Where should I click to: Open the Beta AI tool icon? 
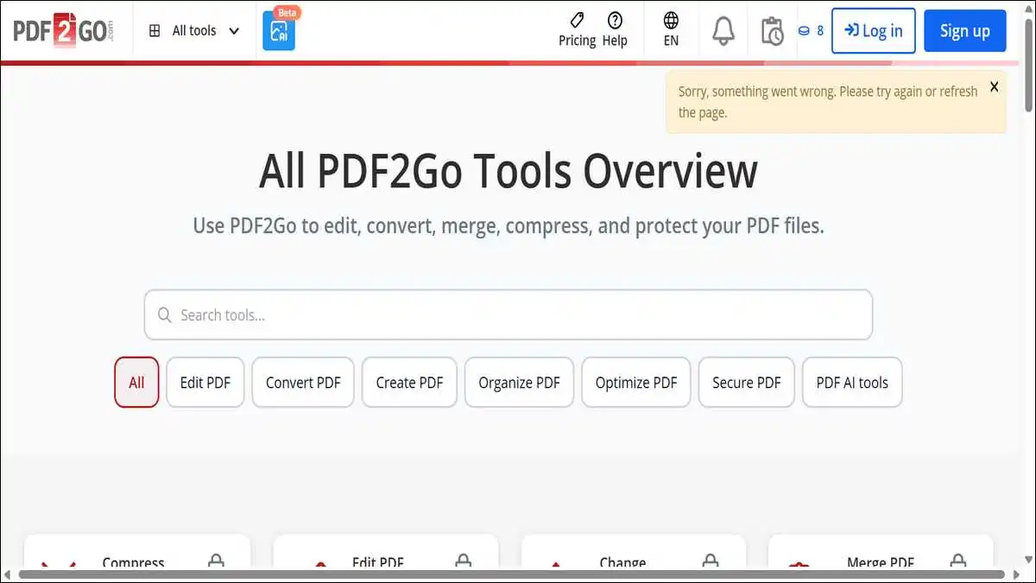click(279, 31)
